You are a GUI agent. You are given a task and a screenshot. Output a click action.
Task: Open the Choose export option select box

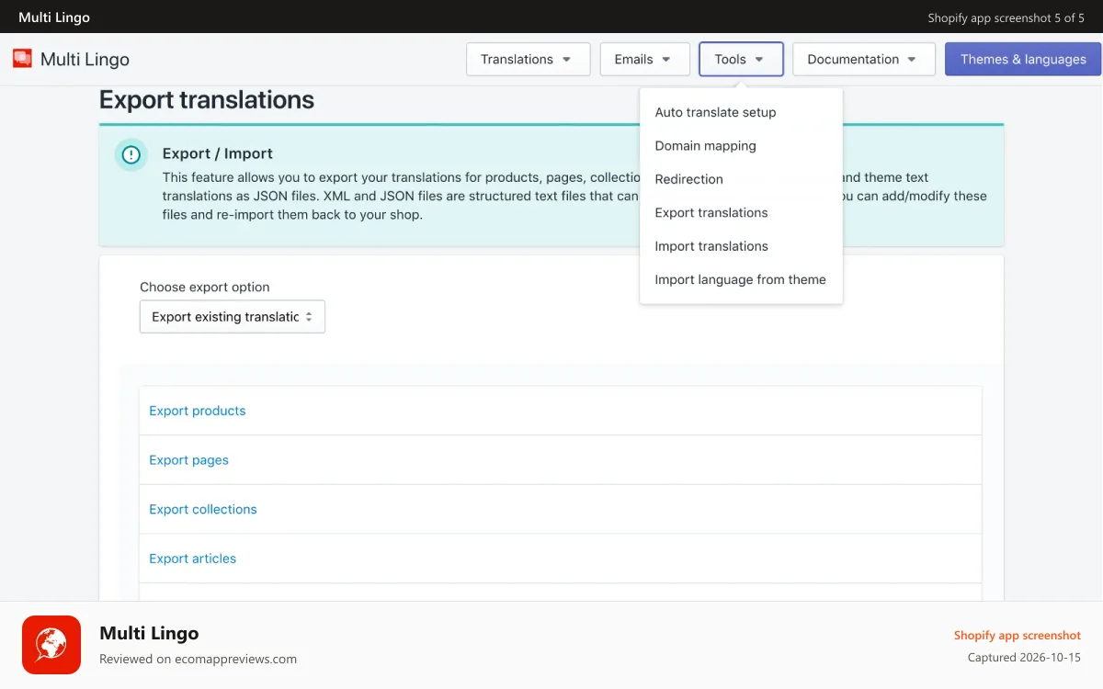233,317
